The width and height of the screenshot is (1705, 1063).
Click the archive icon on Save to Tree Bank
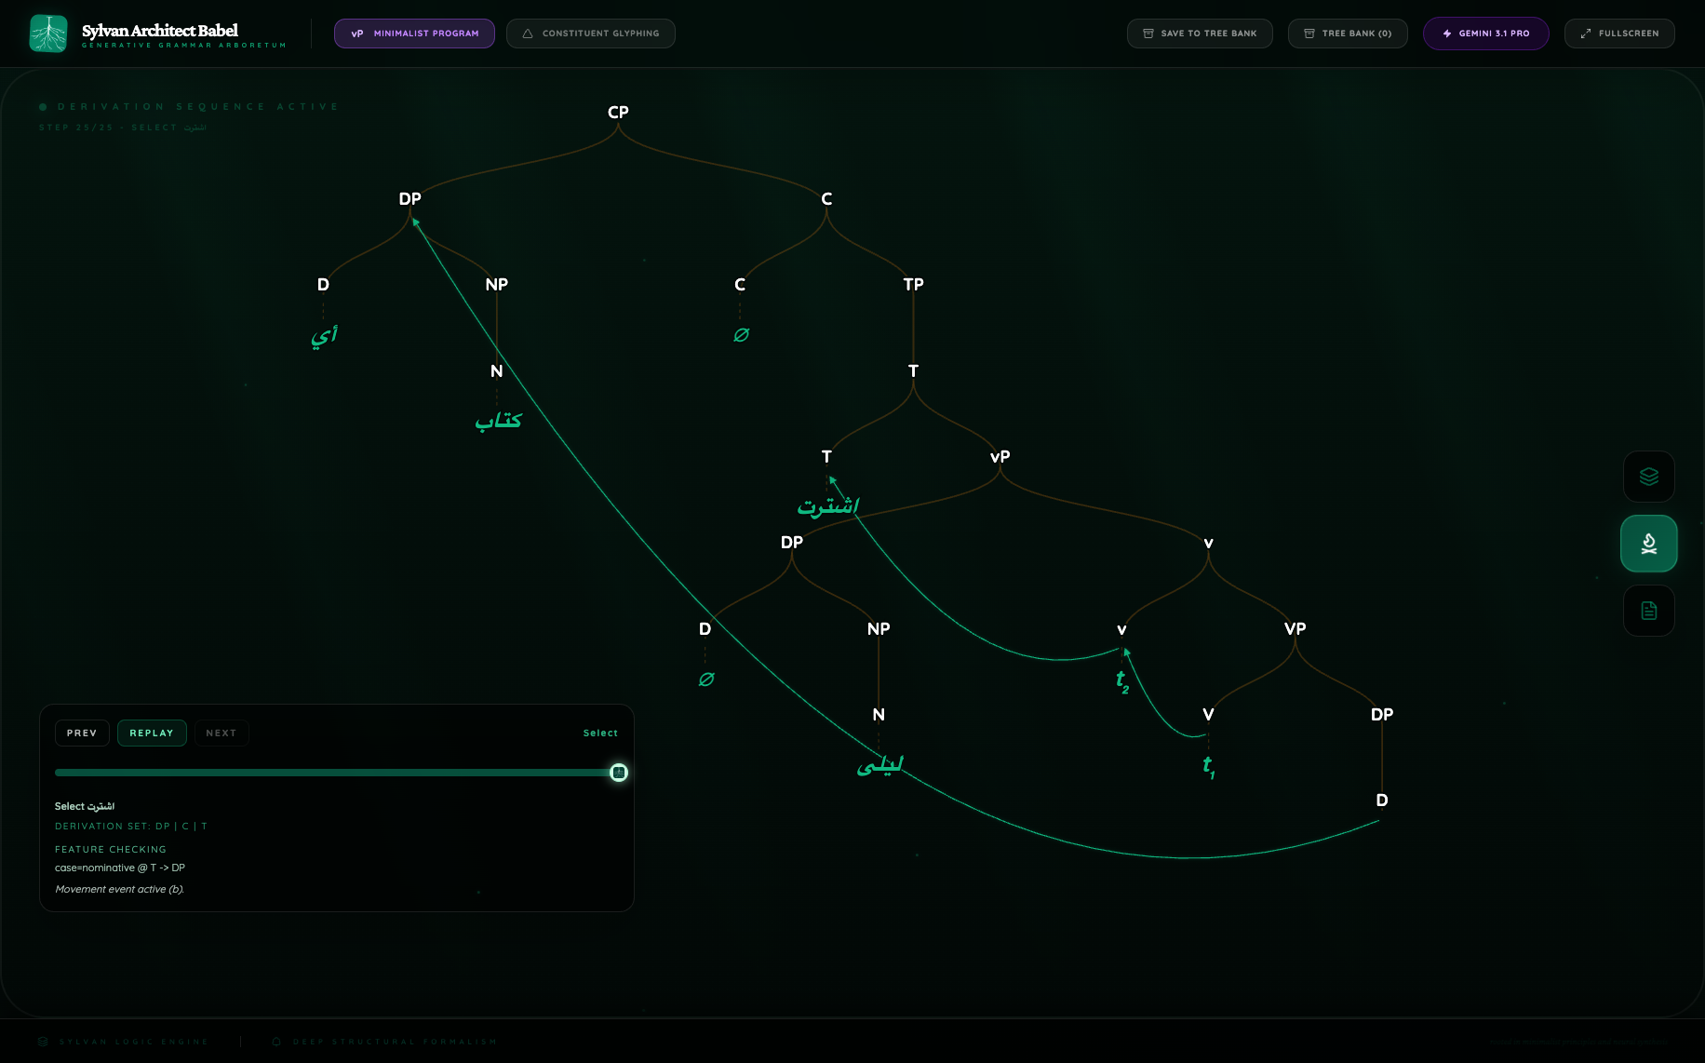1148,34
